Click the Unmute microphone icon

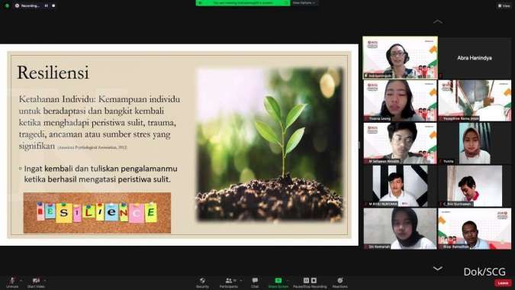click(x=11, y=281)
